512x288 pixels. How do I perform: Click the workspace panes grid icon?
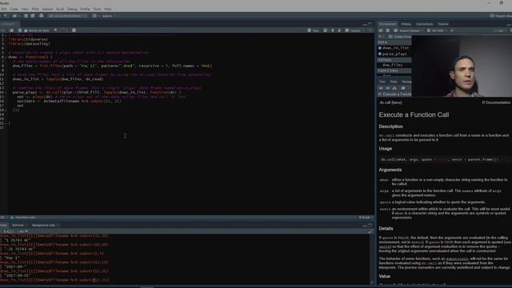click(94, 16)
